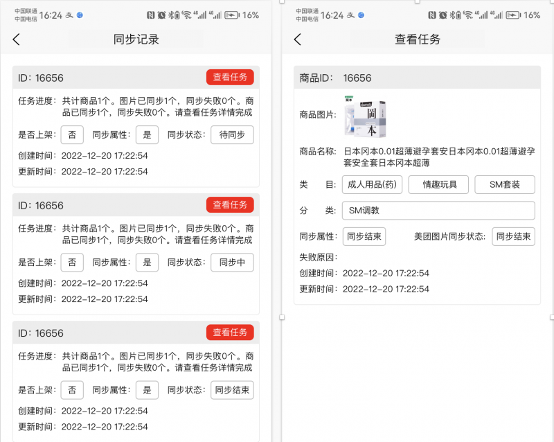The image size is (554, 442).
Task: Click 同步结束 status tag in the 同步记录 list
Action: pyautogui.click(x=232, y=390)
